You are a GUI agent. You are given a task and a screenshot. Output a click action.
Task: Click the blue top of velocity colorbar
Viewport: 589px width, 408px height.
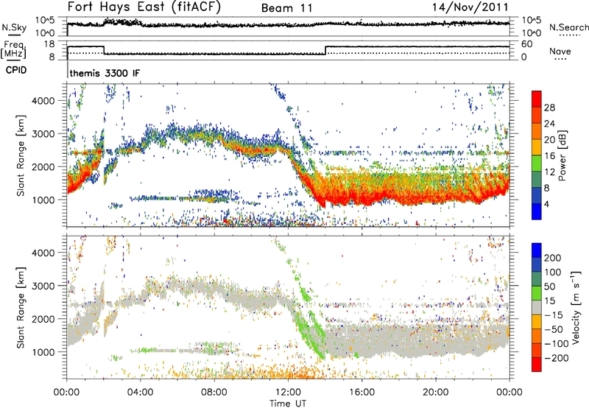point(537,250)
